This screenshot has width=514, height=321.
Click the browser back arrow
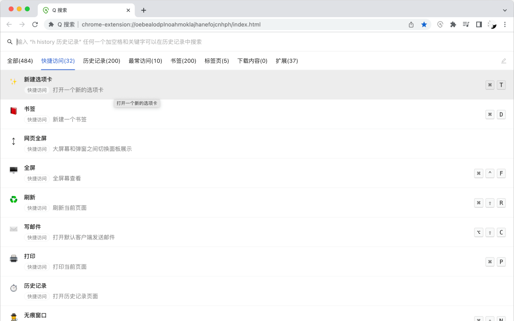(9, 24)
